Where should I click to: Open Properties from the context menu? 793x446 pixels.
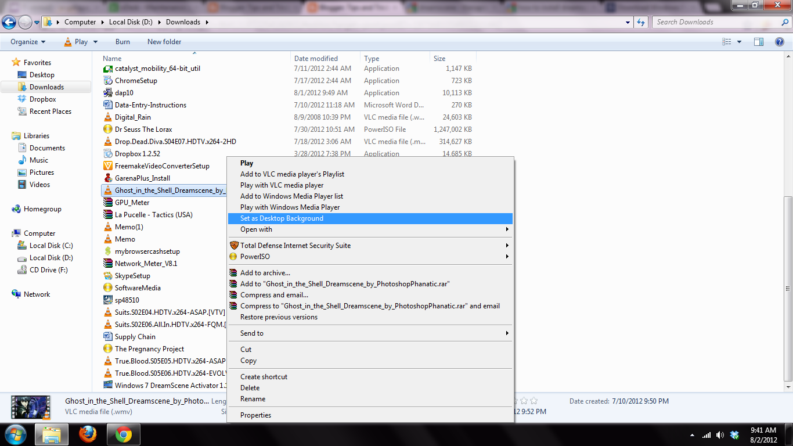pyautogui.click(x=255, y=415)
